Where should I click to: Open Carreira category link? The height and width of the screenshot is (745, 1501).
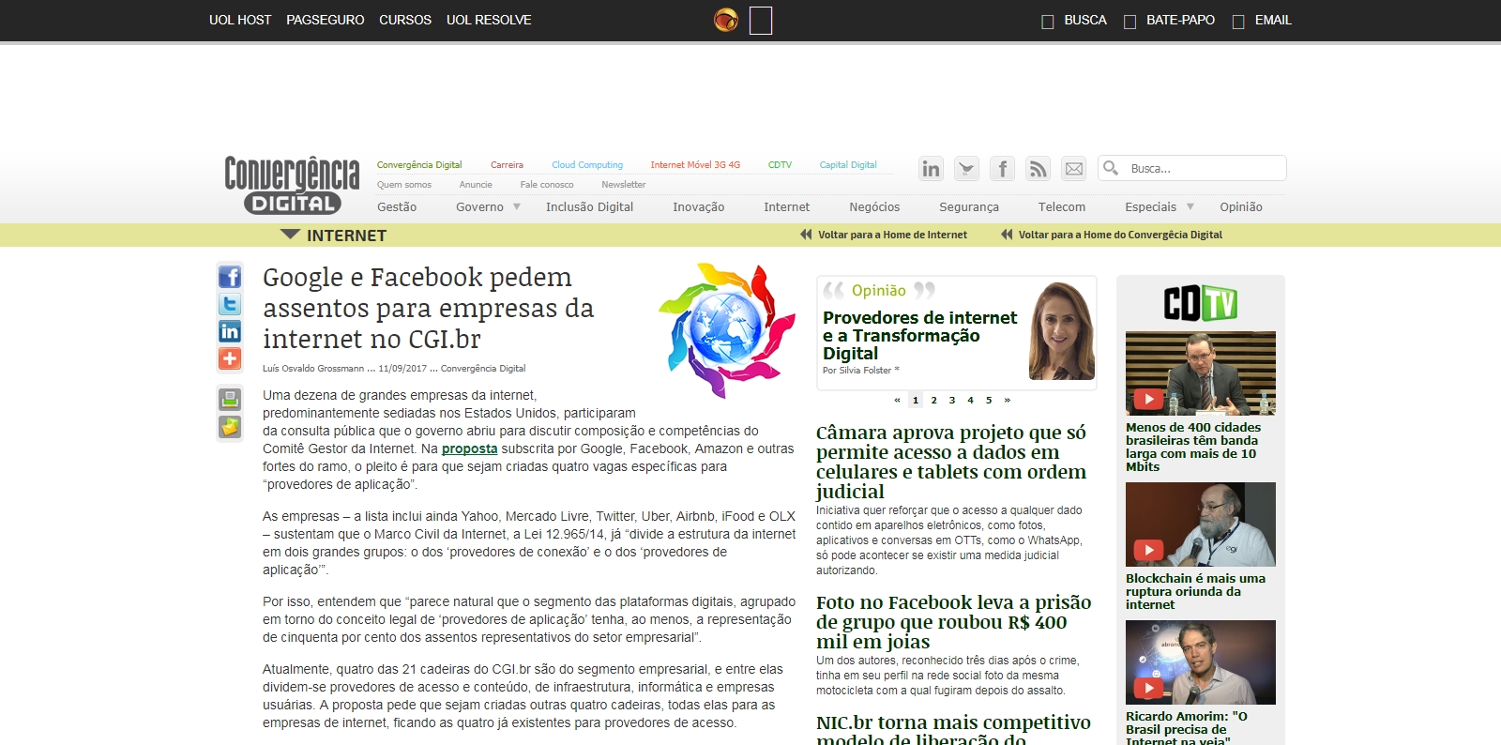(507, 164)
